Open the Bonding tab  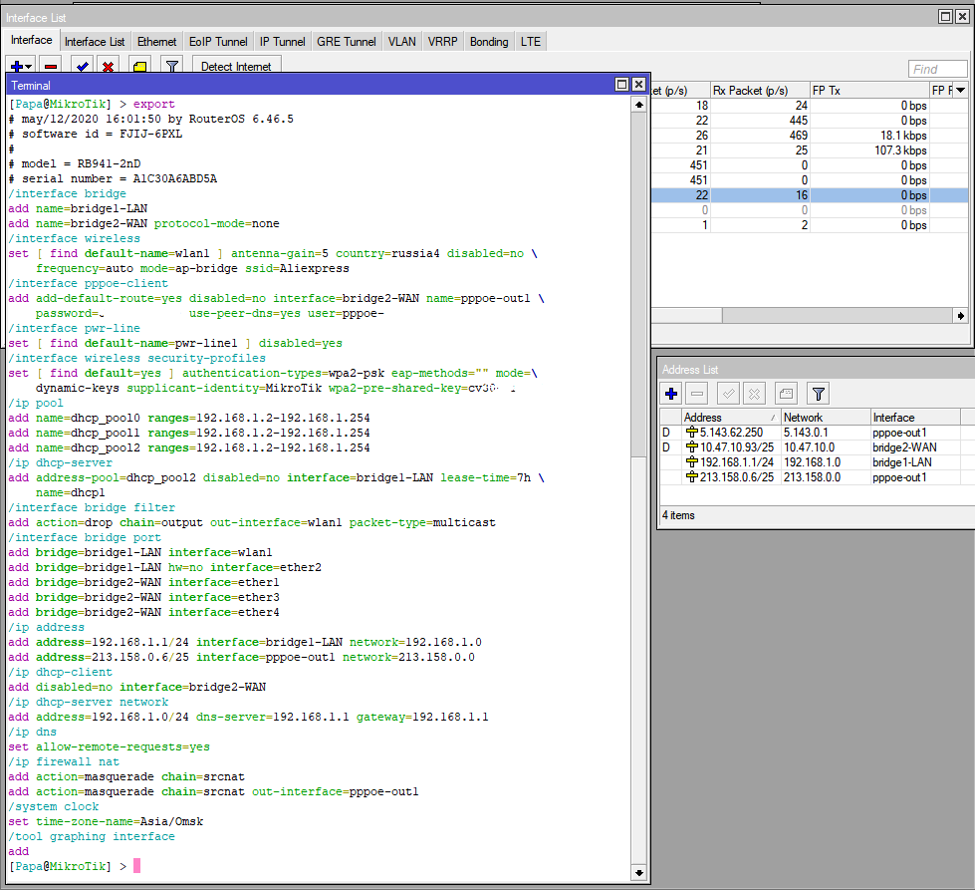coord(489,42)
